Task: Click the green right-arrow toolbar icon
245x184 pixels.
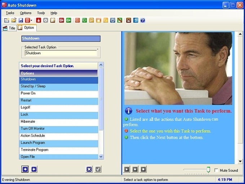Action: tap(68, 20)
